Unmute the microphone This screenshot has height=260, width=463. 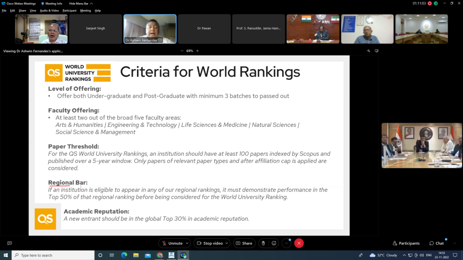(172, 243)
